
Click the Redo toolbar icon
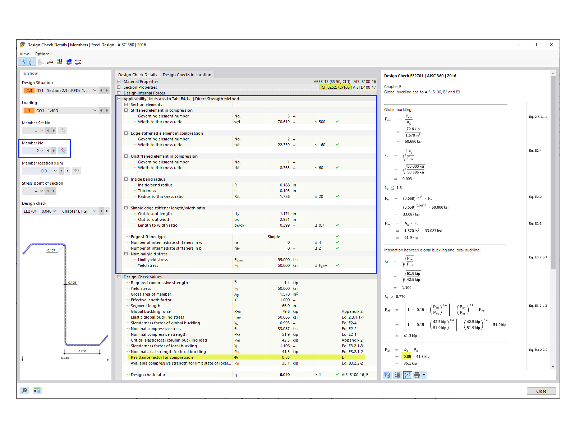tap(31, 61)
